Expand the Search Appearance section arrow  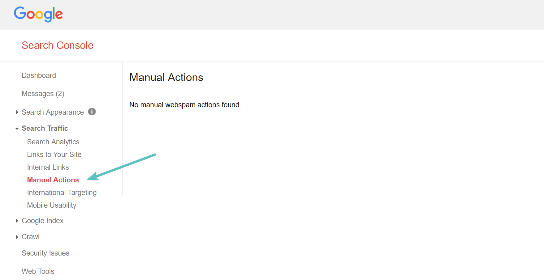[x=17, y=112]
